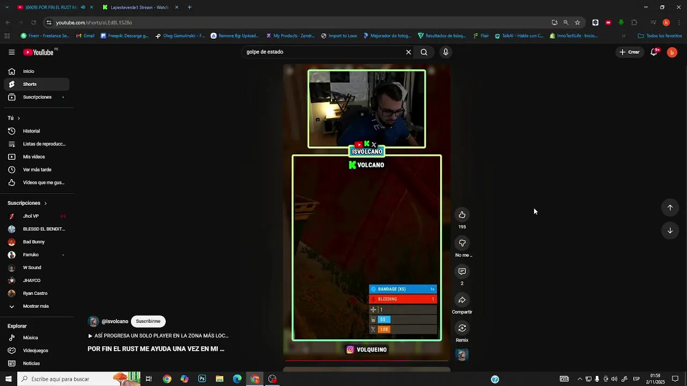Viewport: 687px width, 386px height.
Task: Go to the next Short with the down arrow
Action: click(670, 231)
